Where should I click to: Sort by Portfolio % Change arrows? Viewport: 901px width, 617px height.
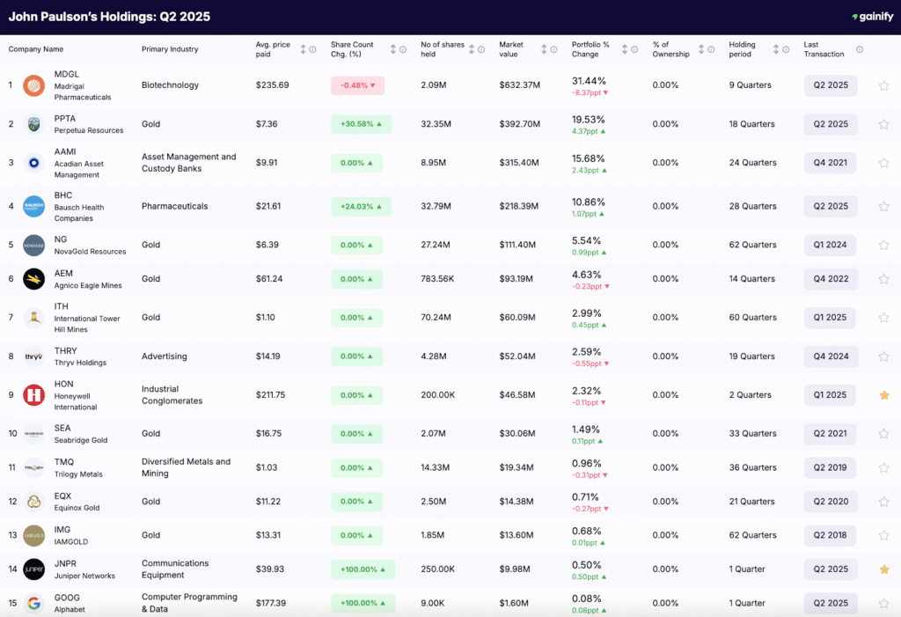(625, 49)
